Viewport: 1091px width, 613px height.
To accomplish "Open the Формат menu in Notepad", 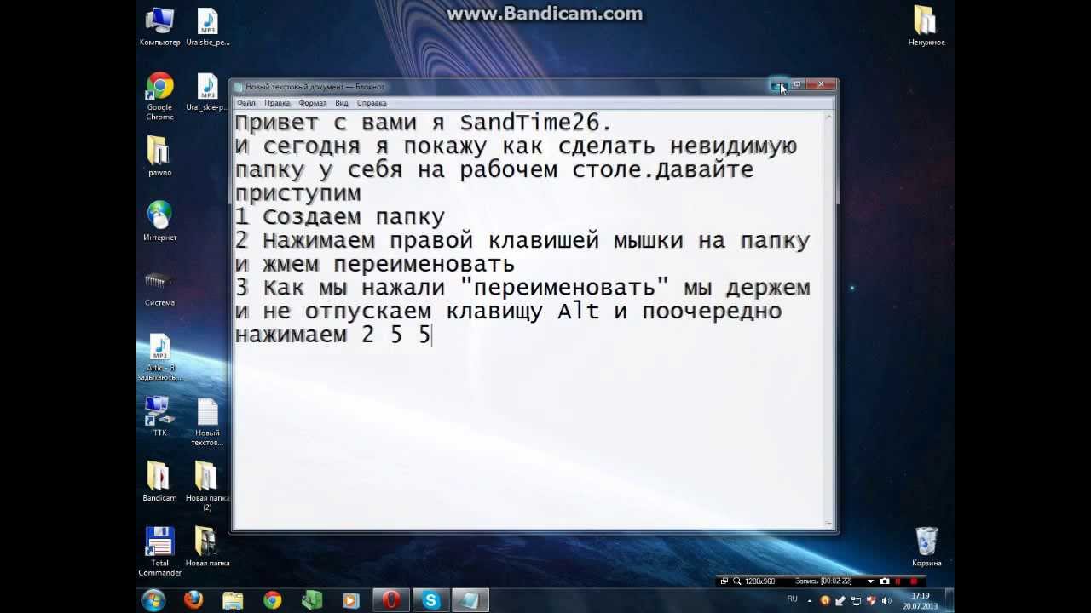I will point(312,103).
